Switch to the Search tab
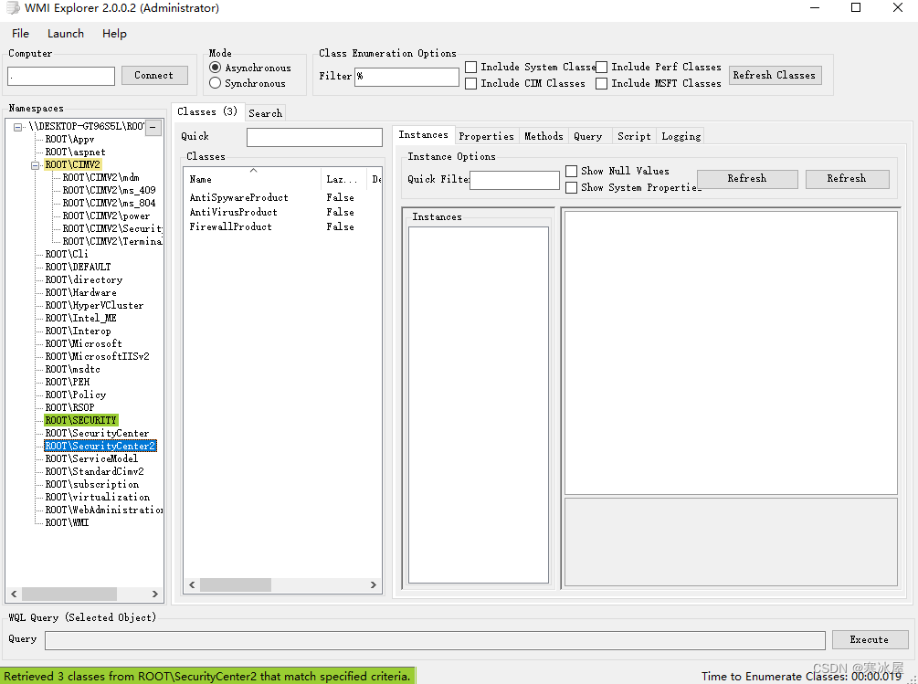This screenshot has width=918, height=684. [x=265, y=113]
